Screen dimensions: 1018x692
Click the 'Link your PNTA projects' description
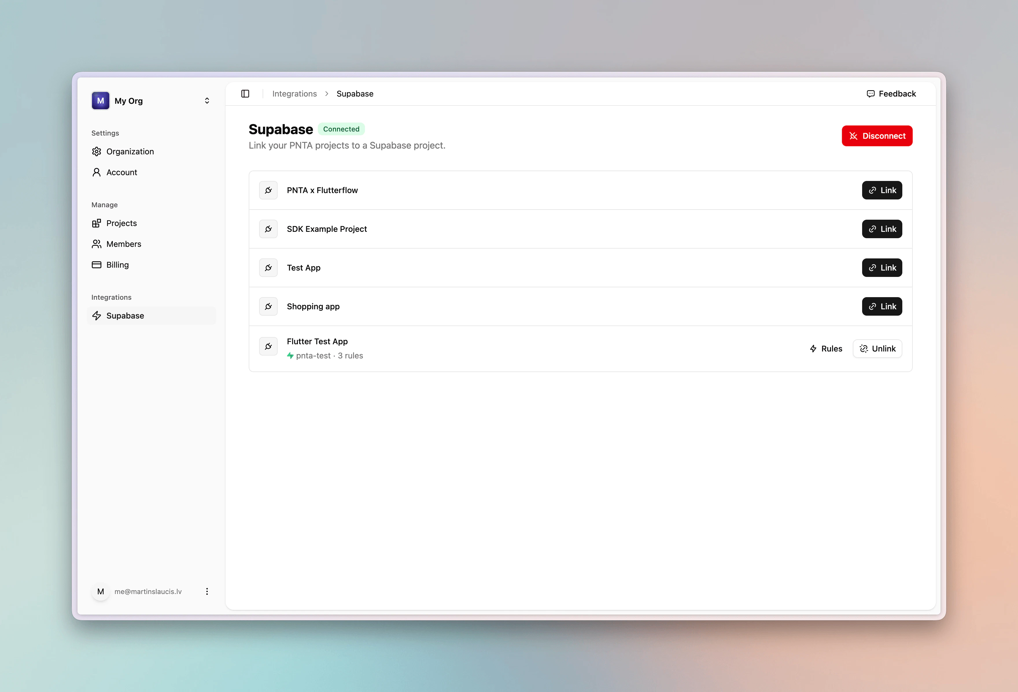click(x=347, y=145)
